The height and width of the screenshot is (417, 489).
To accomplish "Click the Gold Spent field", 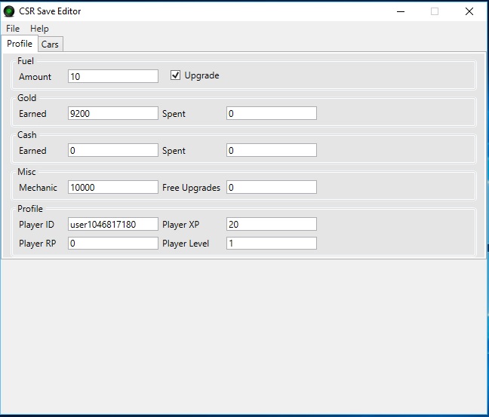I will (x=271, y=113).
